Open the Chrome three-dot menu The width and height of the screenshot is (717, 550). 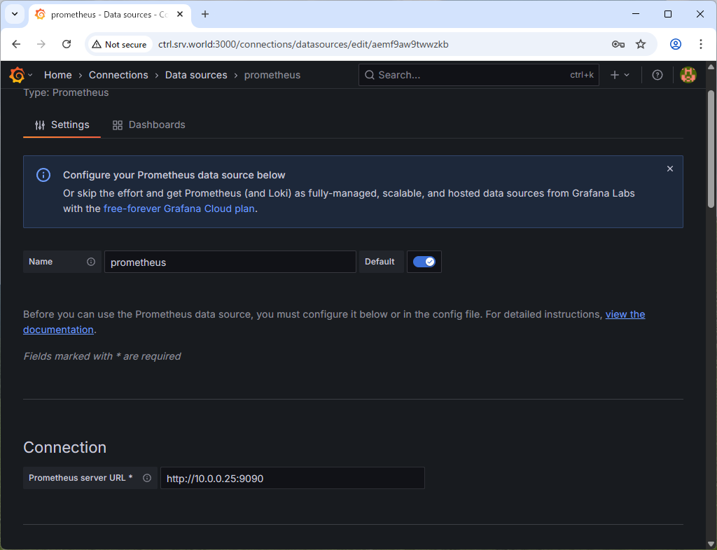700,44
